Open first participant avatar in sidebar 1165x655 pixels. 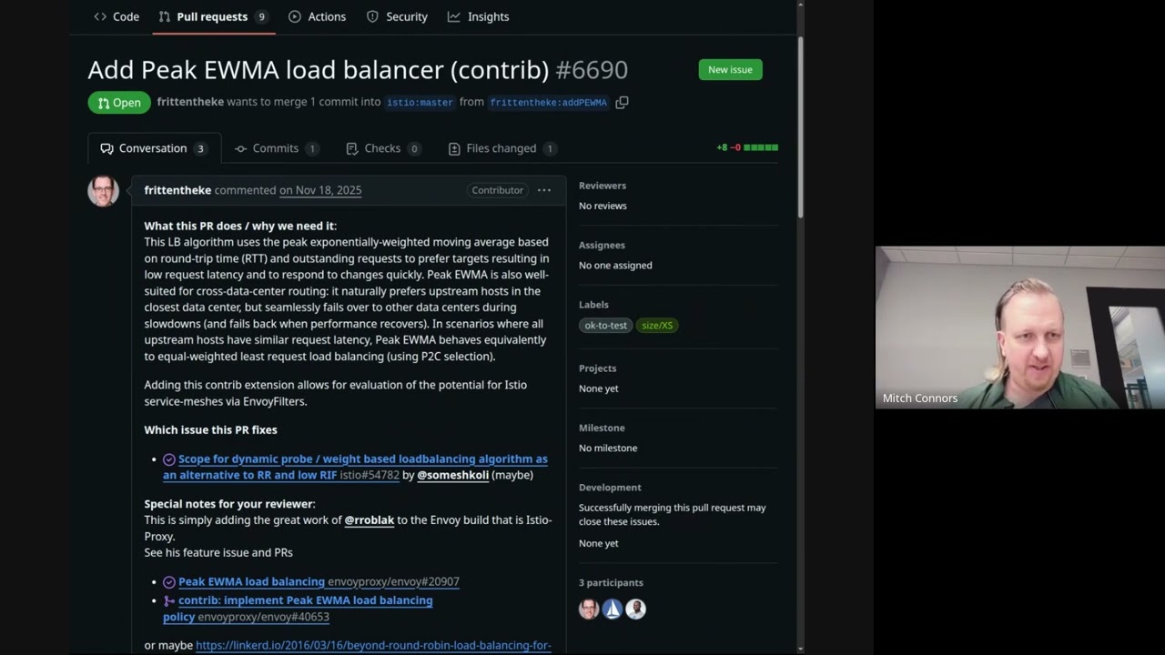click(x=589, y=609)
